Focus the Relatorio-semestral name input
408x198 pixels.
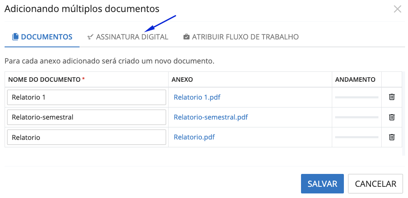coord(87,117)
